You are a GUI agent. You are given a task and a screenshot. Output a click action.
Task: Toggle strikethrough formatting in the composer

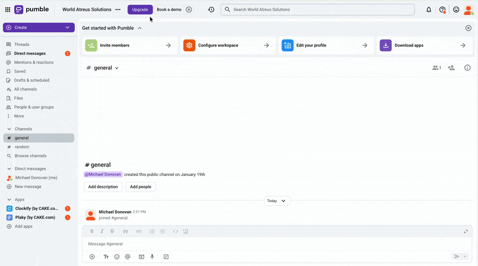coord(112,231)
